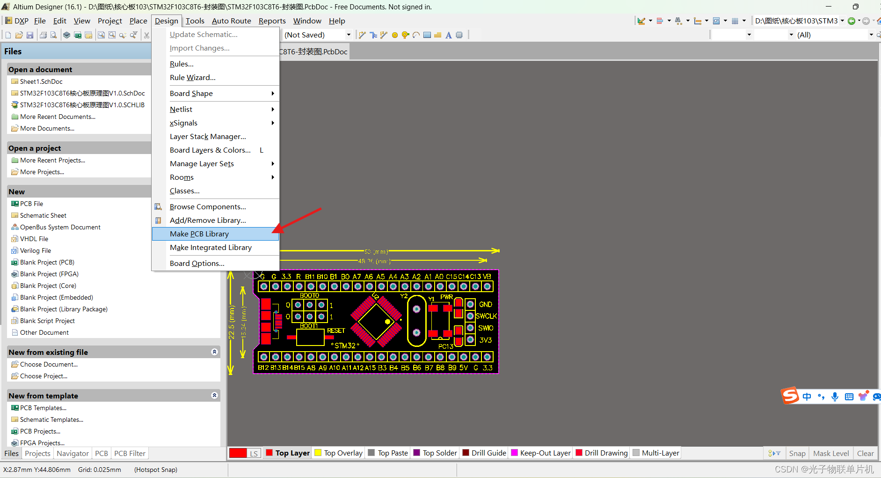Expand Board Shape submenu arrow
The image size is (881, 478).
tap(273, 94)
